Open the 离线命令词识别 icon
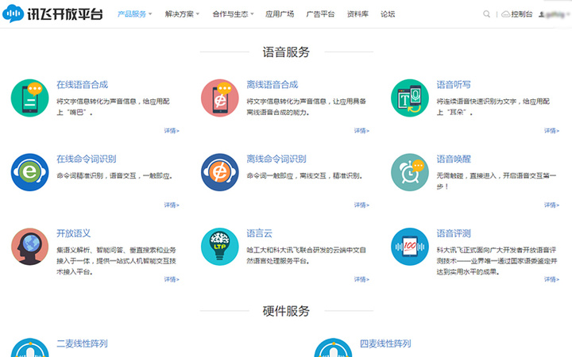572x357 pixels. tap(220, 172)
